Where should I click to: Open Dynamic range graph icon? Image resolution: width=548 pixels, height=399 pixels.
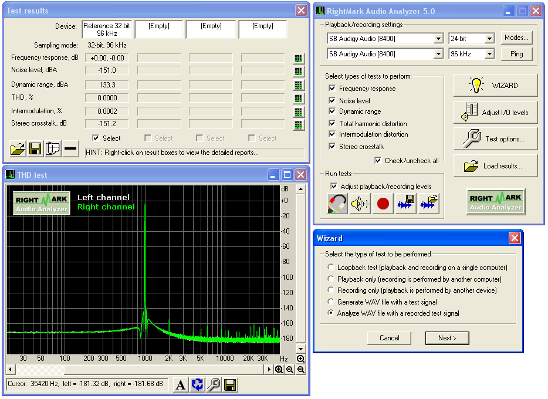(299, 85)
